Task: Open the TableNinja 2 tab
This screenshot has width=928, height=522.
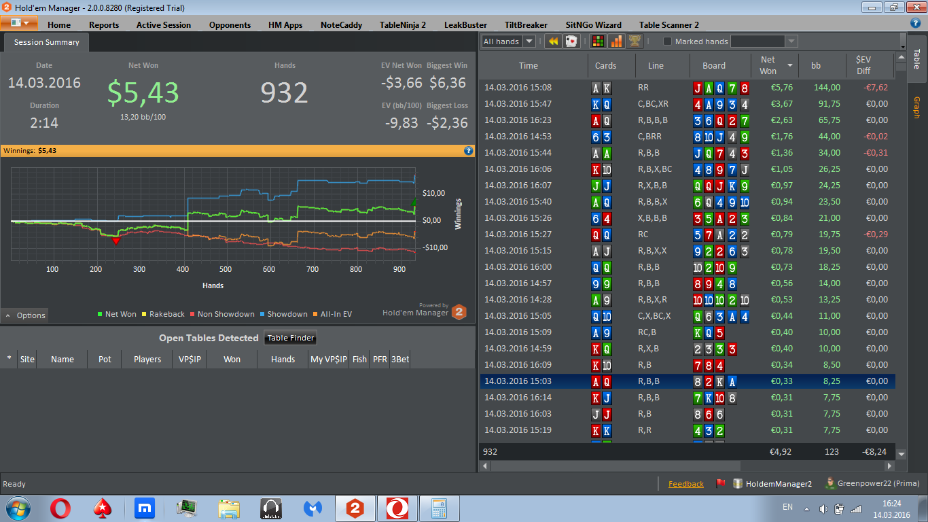Action: [403, 24]
